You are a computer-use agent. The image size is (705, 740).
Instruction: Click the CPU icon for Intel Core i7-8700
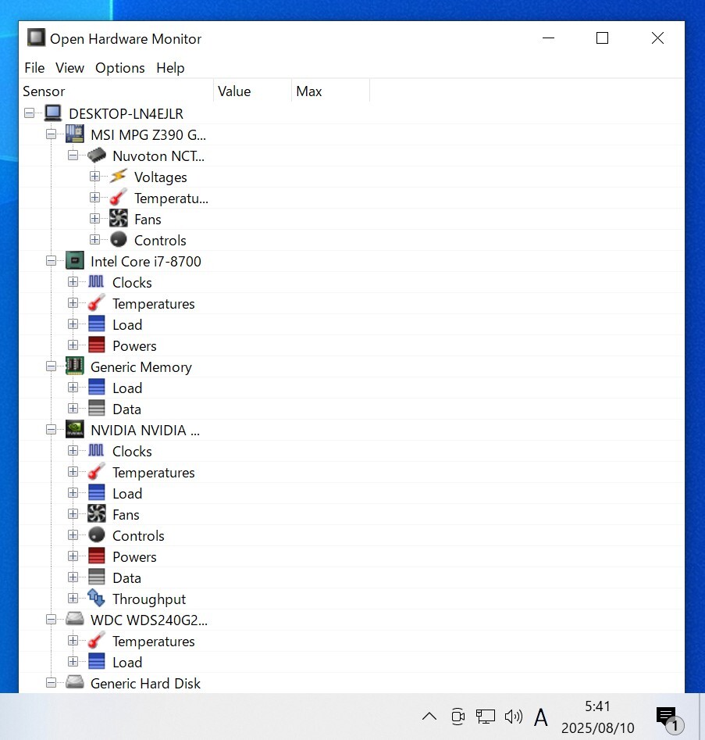point(74,261)
